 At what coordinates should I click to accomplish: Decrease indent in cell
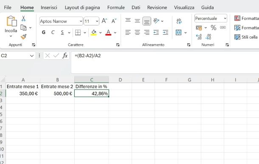tap(156, 32)
